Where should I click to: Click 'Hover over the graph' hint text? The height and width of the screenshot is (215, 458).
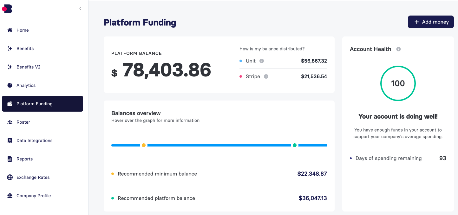click(x=155, y=121)
